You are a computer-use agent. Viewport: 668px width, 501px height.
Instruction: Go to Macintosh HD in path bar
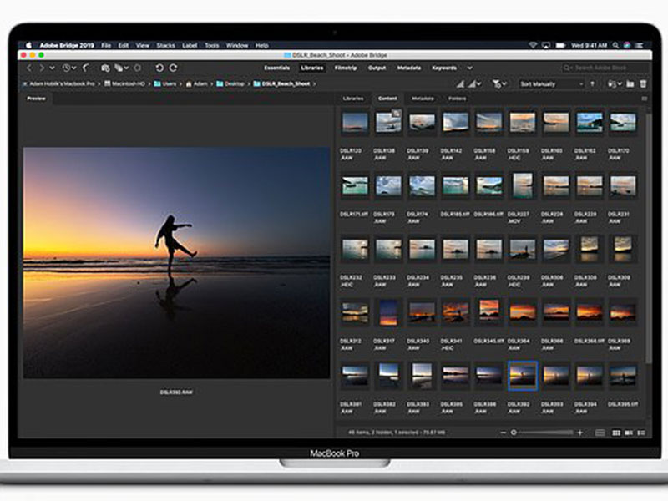[124, 84]
